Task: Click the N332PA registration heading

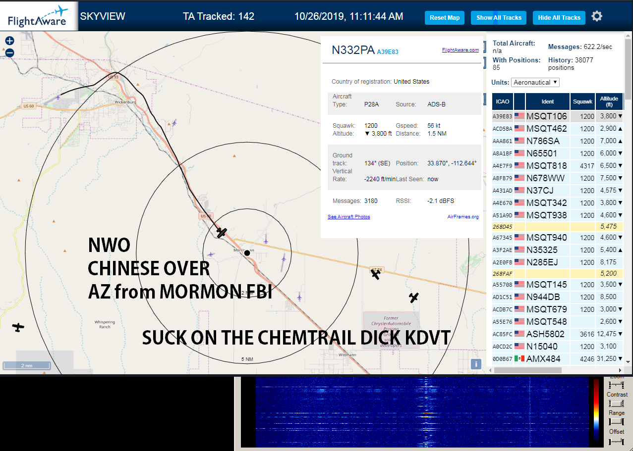Action: tap(353, 50)
